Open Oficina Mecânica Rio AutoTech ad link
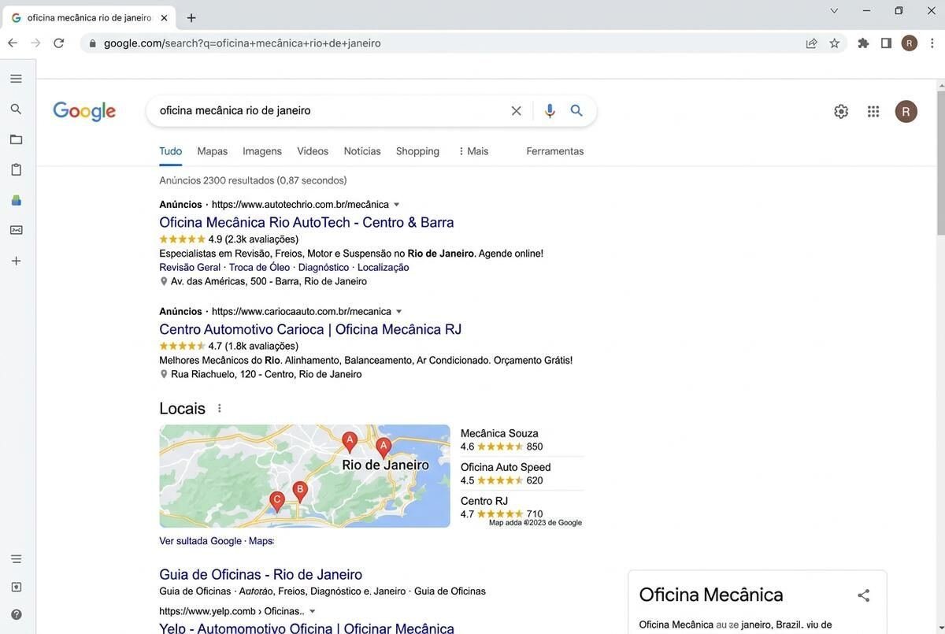 (x=306, y=222)
